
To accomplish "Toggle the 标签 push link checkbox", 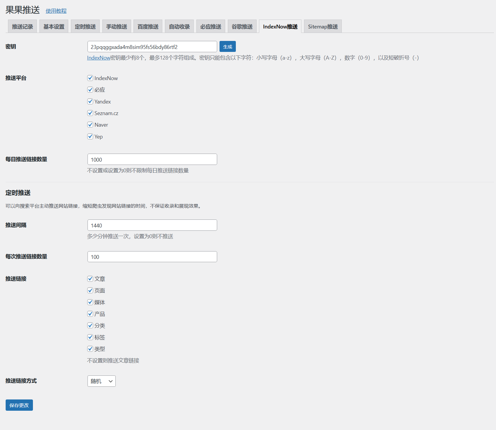I will pos(90,337).
